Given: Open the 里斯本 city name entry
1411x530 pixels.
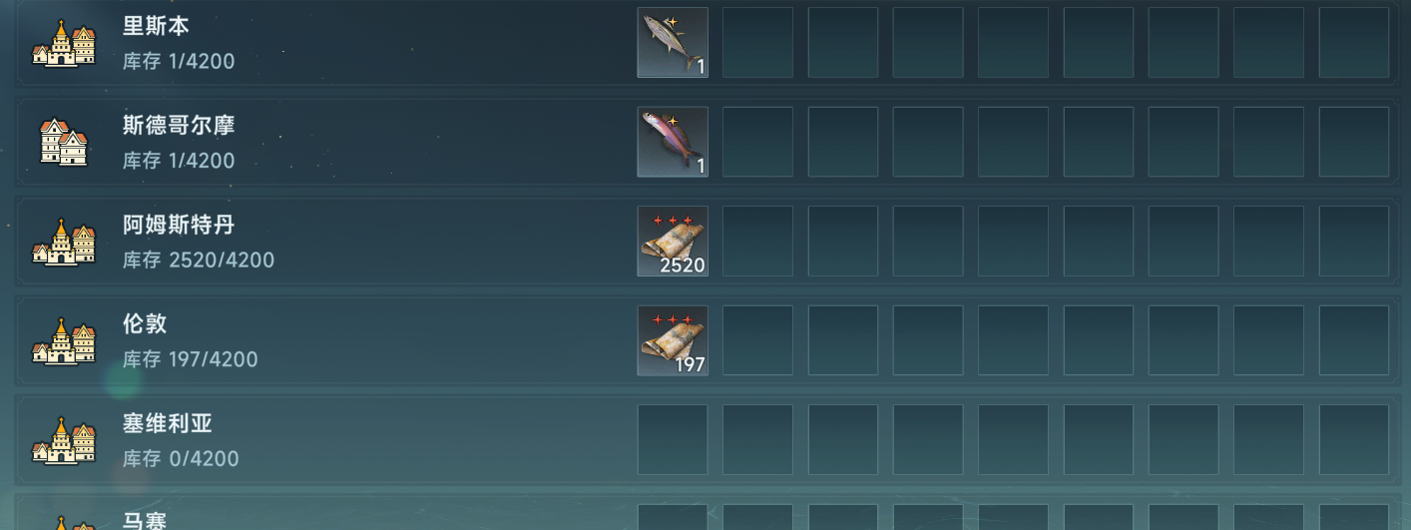Looking at the screenshot, I should click(x=156, y=27).
